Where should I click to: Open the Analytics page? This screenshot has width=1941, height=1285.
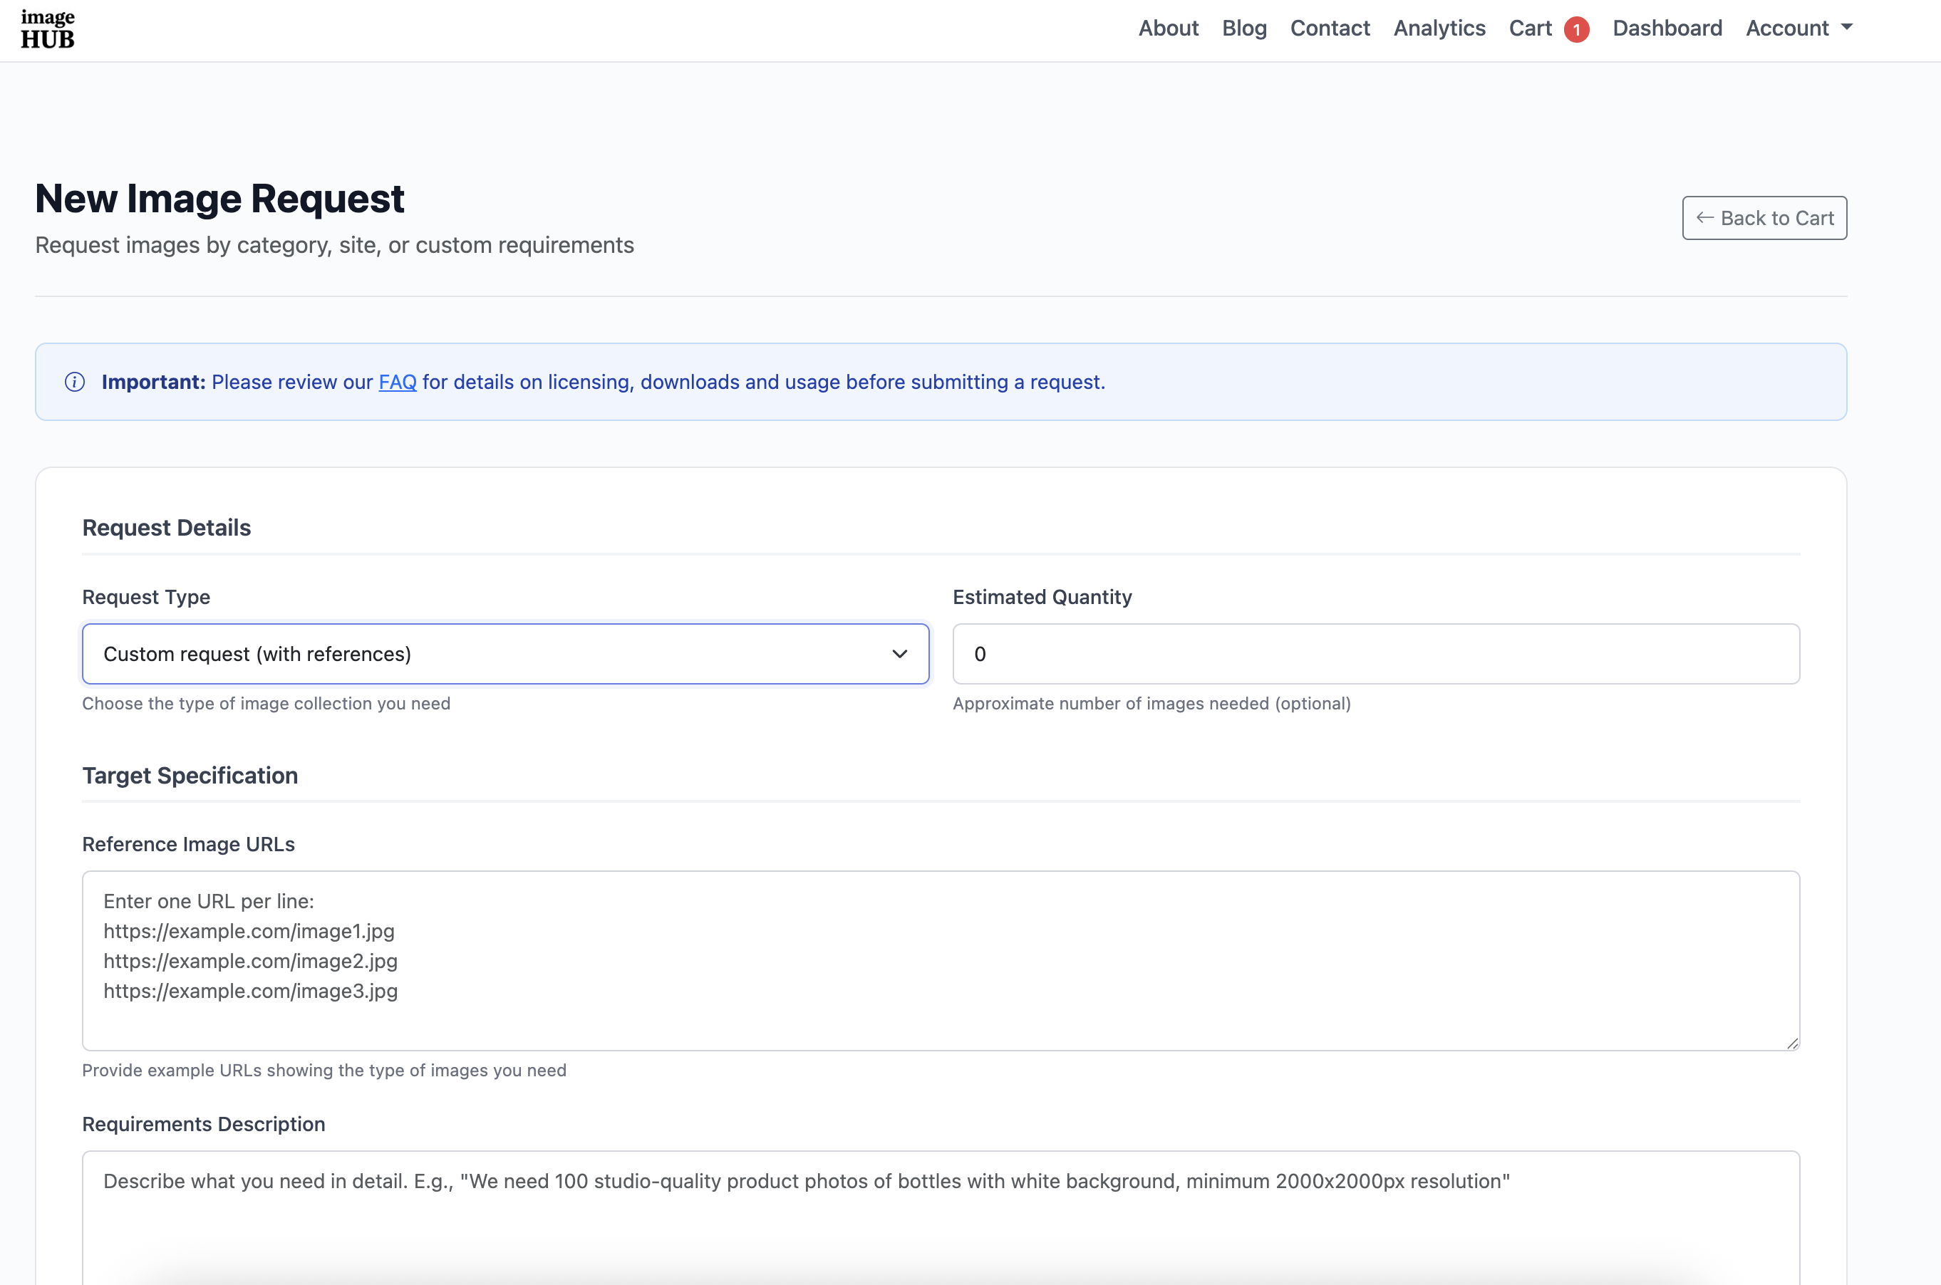pyautogui.click(x=1439, y=28)
